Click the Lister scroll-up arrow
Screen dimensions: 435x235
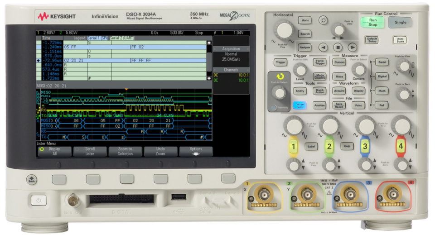tap(209, 43)
